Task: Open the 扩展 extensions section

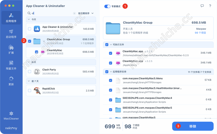Action: 11,49
